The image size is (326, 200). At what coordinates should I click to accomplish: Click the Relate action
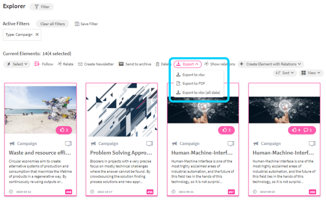click(66, 64)
